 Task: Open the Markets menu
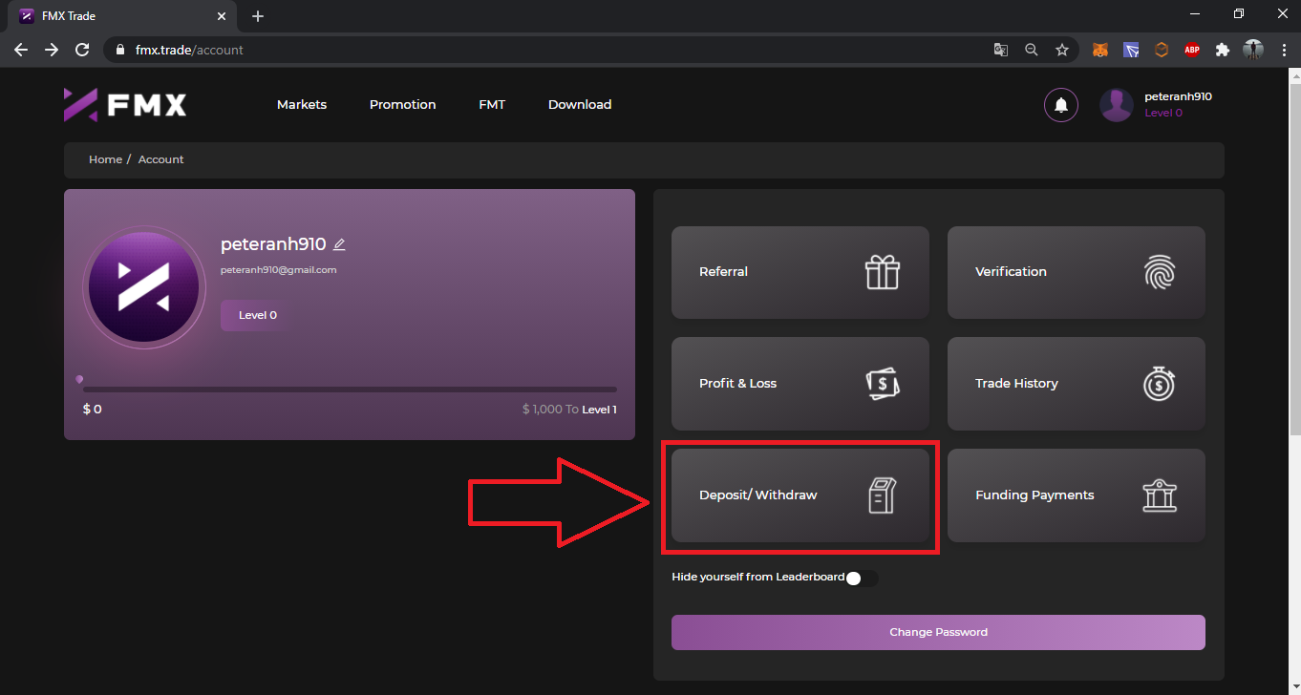tap(302, 105)
